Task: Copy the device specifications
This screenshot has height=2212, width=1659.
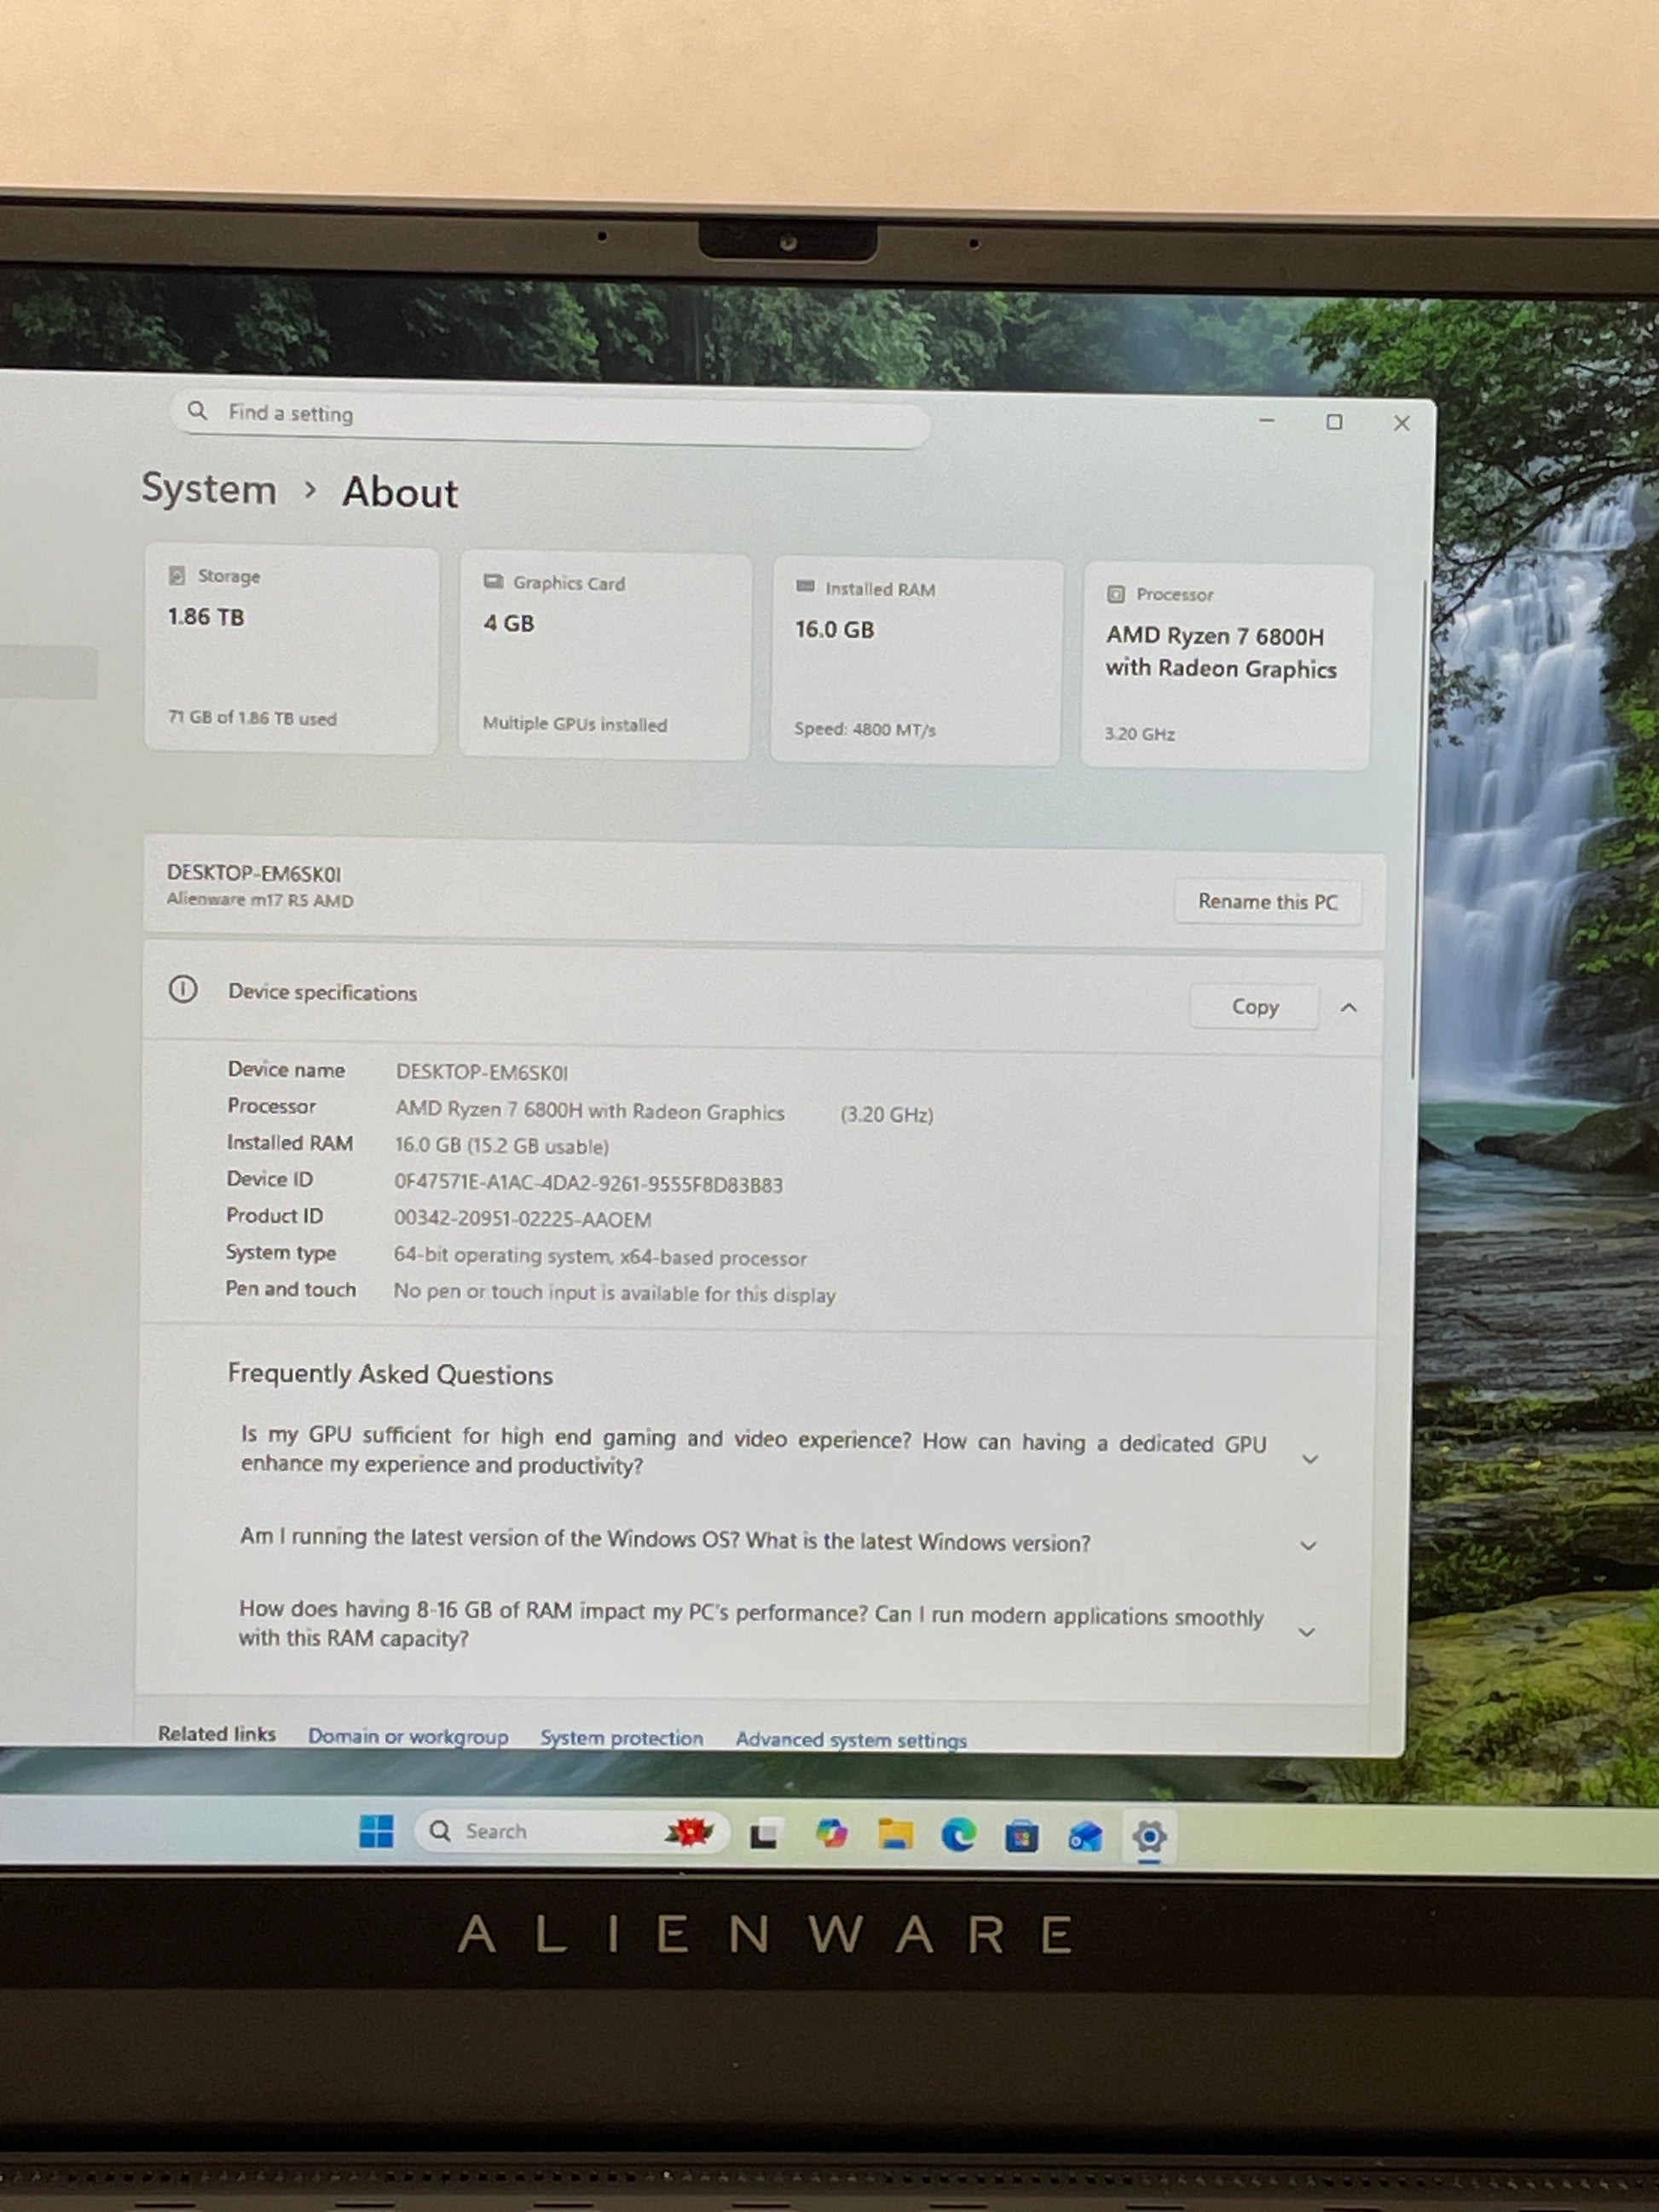Action: coord(1254,1007)
